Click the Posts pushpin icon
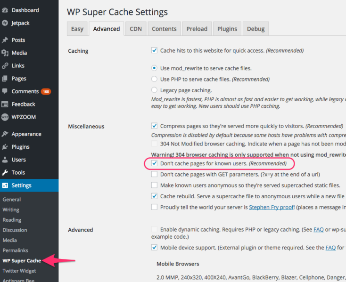 tap(5, 40)
